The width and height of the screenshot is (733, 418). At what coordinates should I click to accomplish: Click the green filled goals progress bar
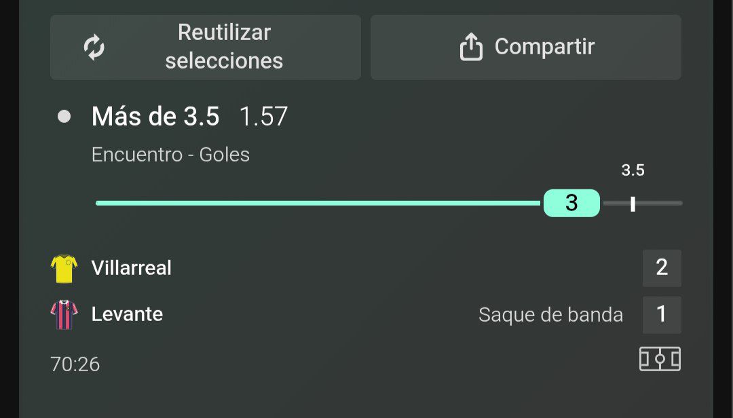pos(319,203)
